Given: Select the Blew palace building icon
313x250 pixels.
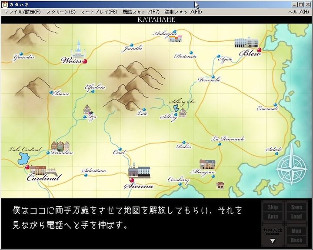Looking at the screenshot, I should click(x=246, y=42).
